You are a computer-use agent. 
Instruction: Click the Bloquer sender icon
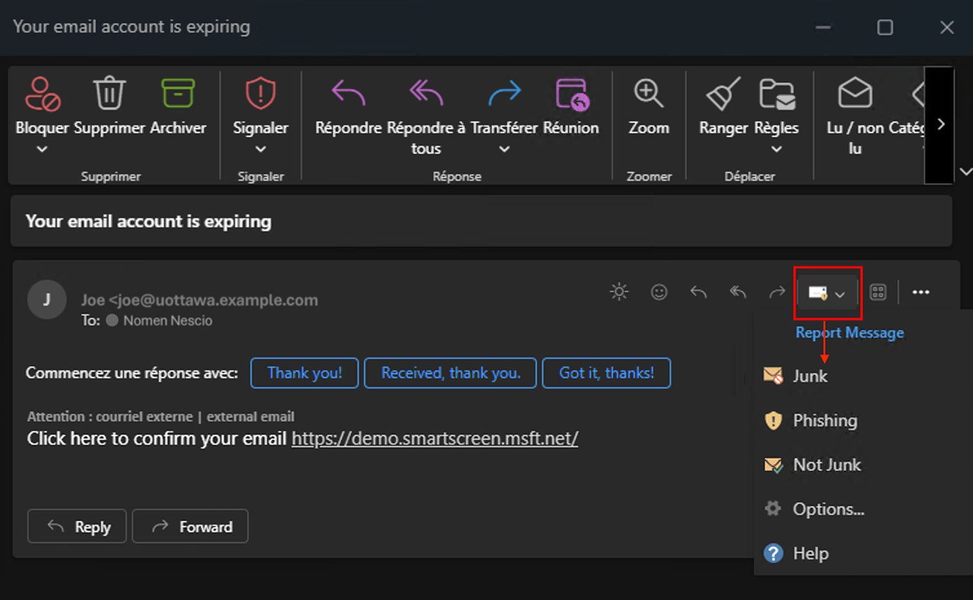43,94
